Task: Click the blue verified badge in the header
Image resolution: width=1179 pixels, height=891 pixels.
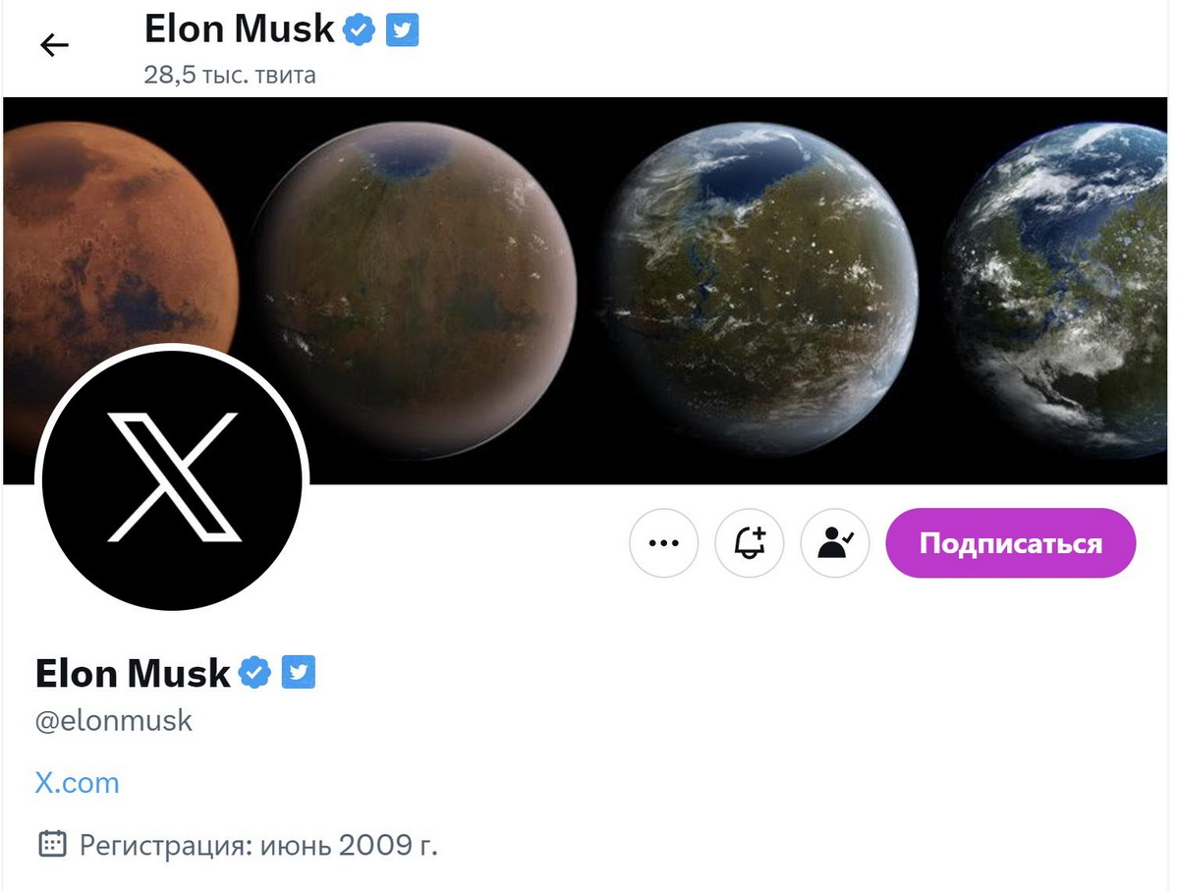Action: point(359,31)
